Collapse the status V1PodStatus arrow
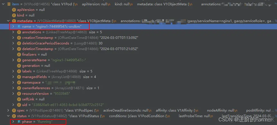The width and height of the screenshot is (277, 125). click(x=8, y=116)
